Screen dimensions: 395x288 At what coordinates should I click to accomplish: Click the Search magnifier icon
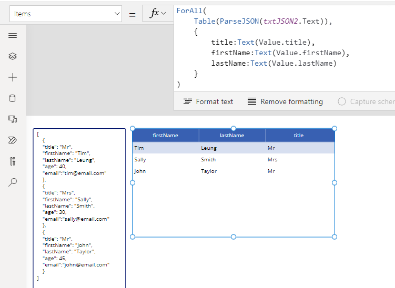coord(13,182)
